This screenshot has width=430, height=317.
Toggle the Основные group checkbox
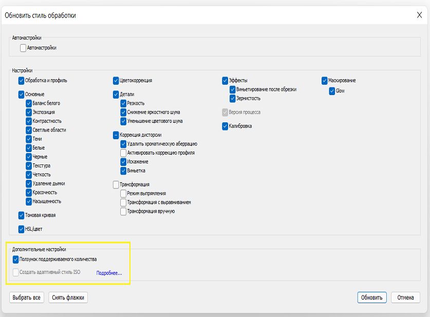tap(22, 94)
